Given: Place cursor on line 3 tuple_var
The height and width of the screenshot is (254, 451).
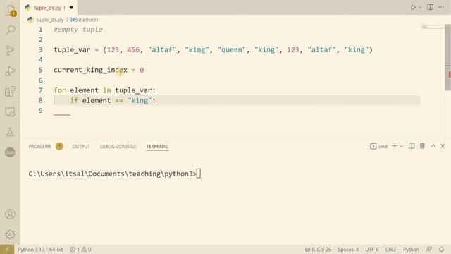Looking at the screenshot, I should click(72, 50).
